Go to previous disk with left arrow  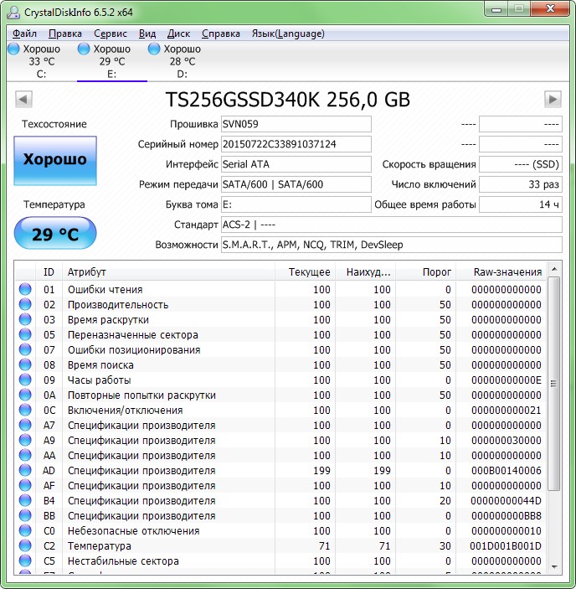(23, 100)
